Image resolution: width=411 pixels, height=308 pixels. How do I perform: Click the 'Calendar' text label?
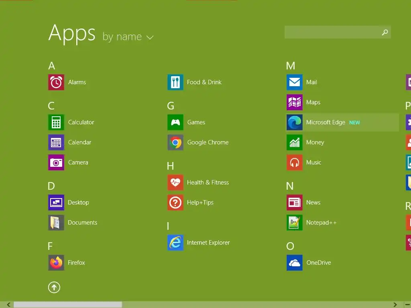(80, 142)
